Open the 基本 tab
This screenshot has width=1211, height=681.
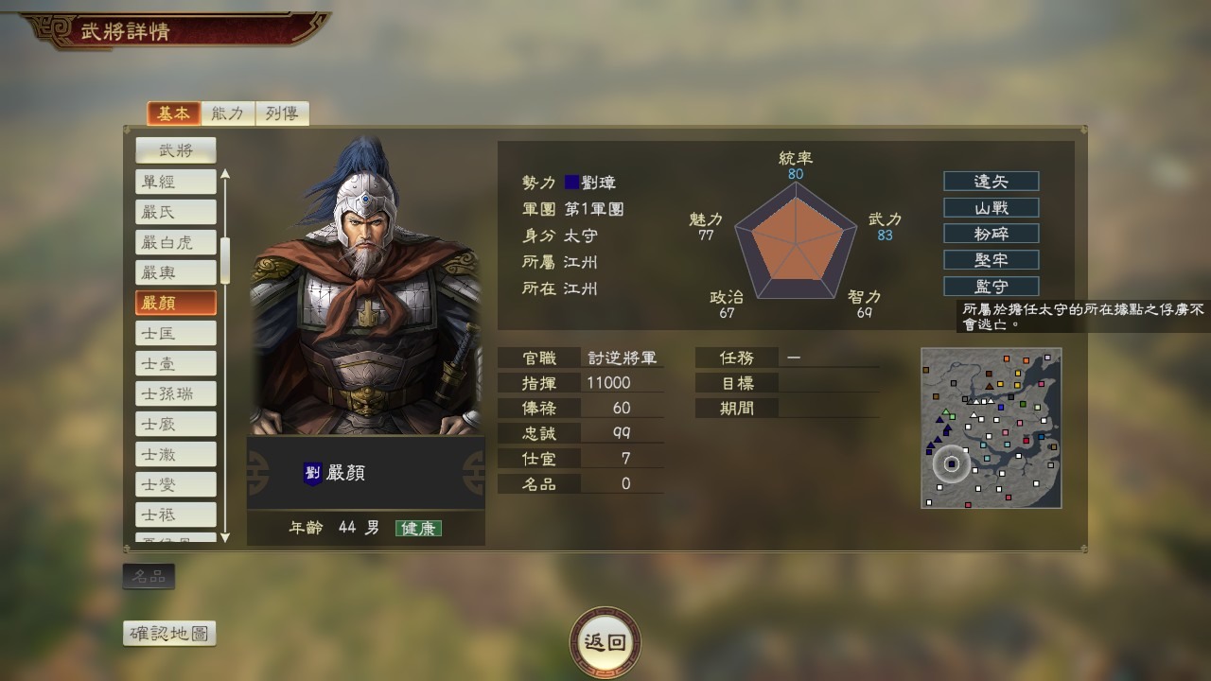[x=174, y=113]
